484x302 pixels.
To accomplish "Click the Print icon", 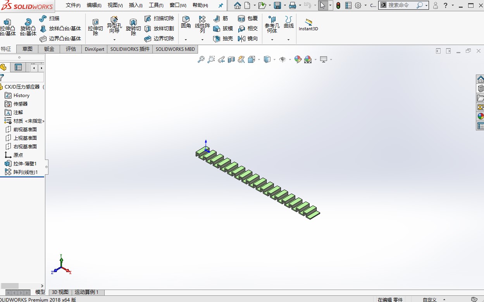I will coord(293,5).
